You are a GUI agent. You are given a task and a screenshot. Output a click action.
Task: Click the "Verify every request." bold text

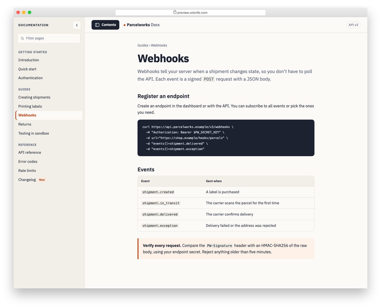[x=162, y=246]
